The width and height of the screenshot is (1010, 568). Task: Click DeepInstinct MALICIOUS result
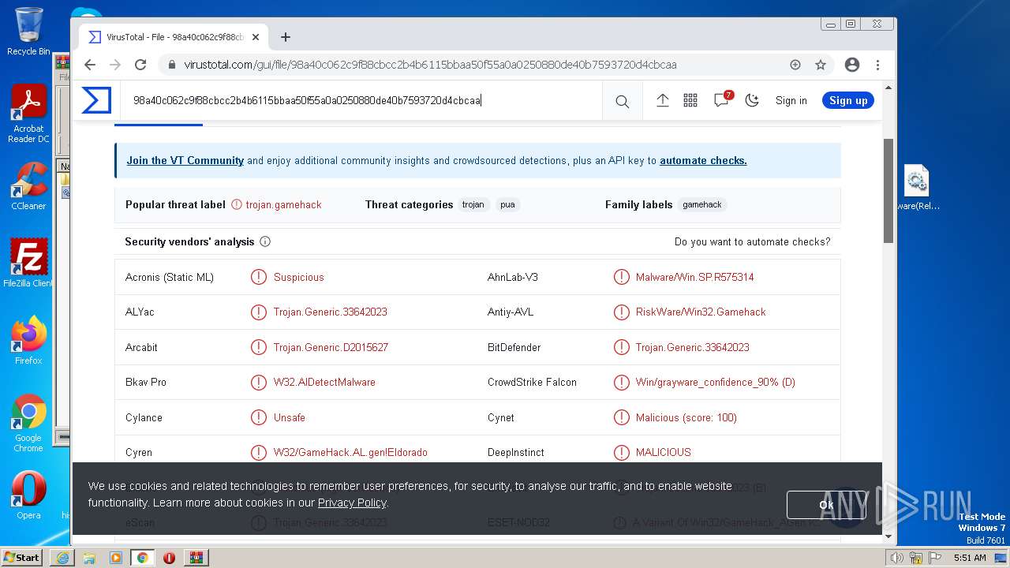pos(663,452)
